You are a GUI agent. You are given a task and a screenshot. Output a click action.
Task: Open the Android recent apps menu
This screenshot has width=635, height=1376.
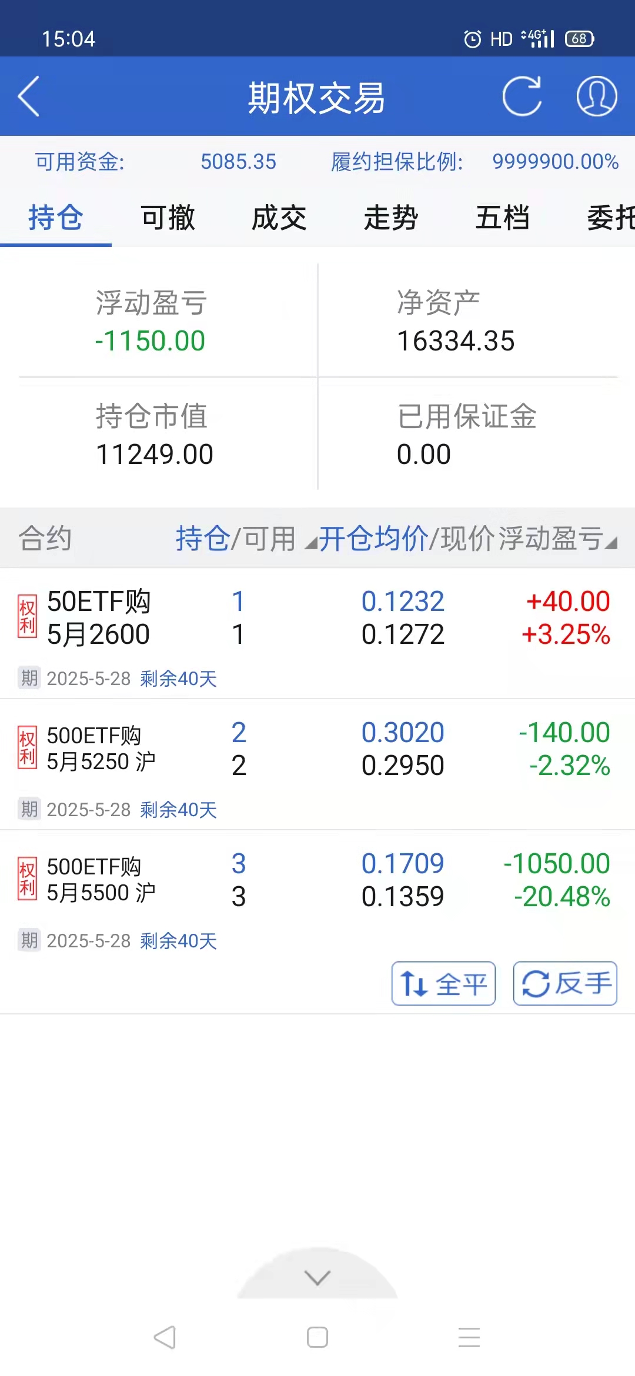tap(469, 1337)
